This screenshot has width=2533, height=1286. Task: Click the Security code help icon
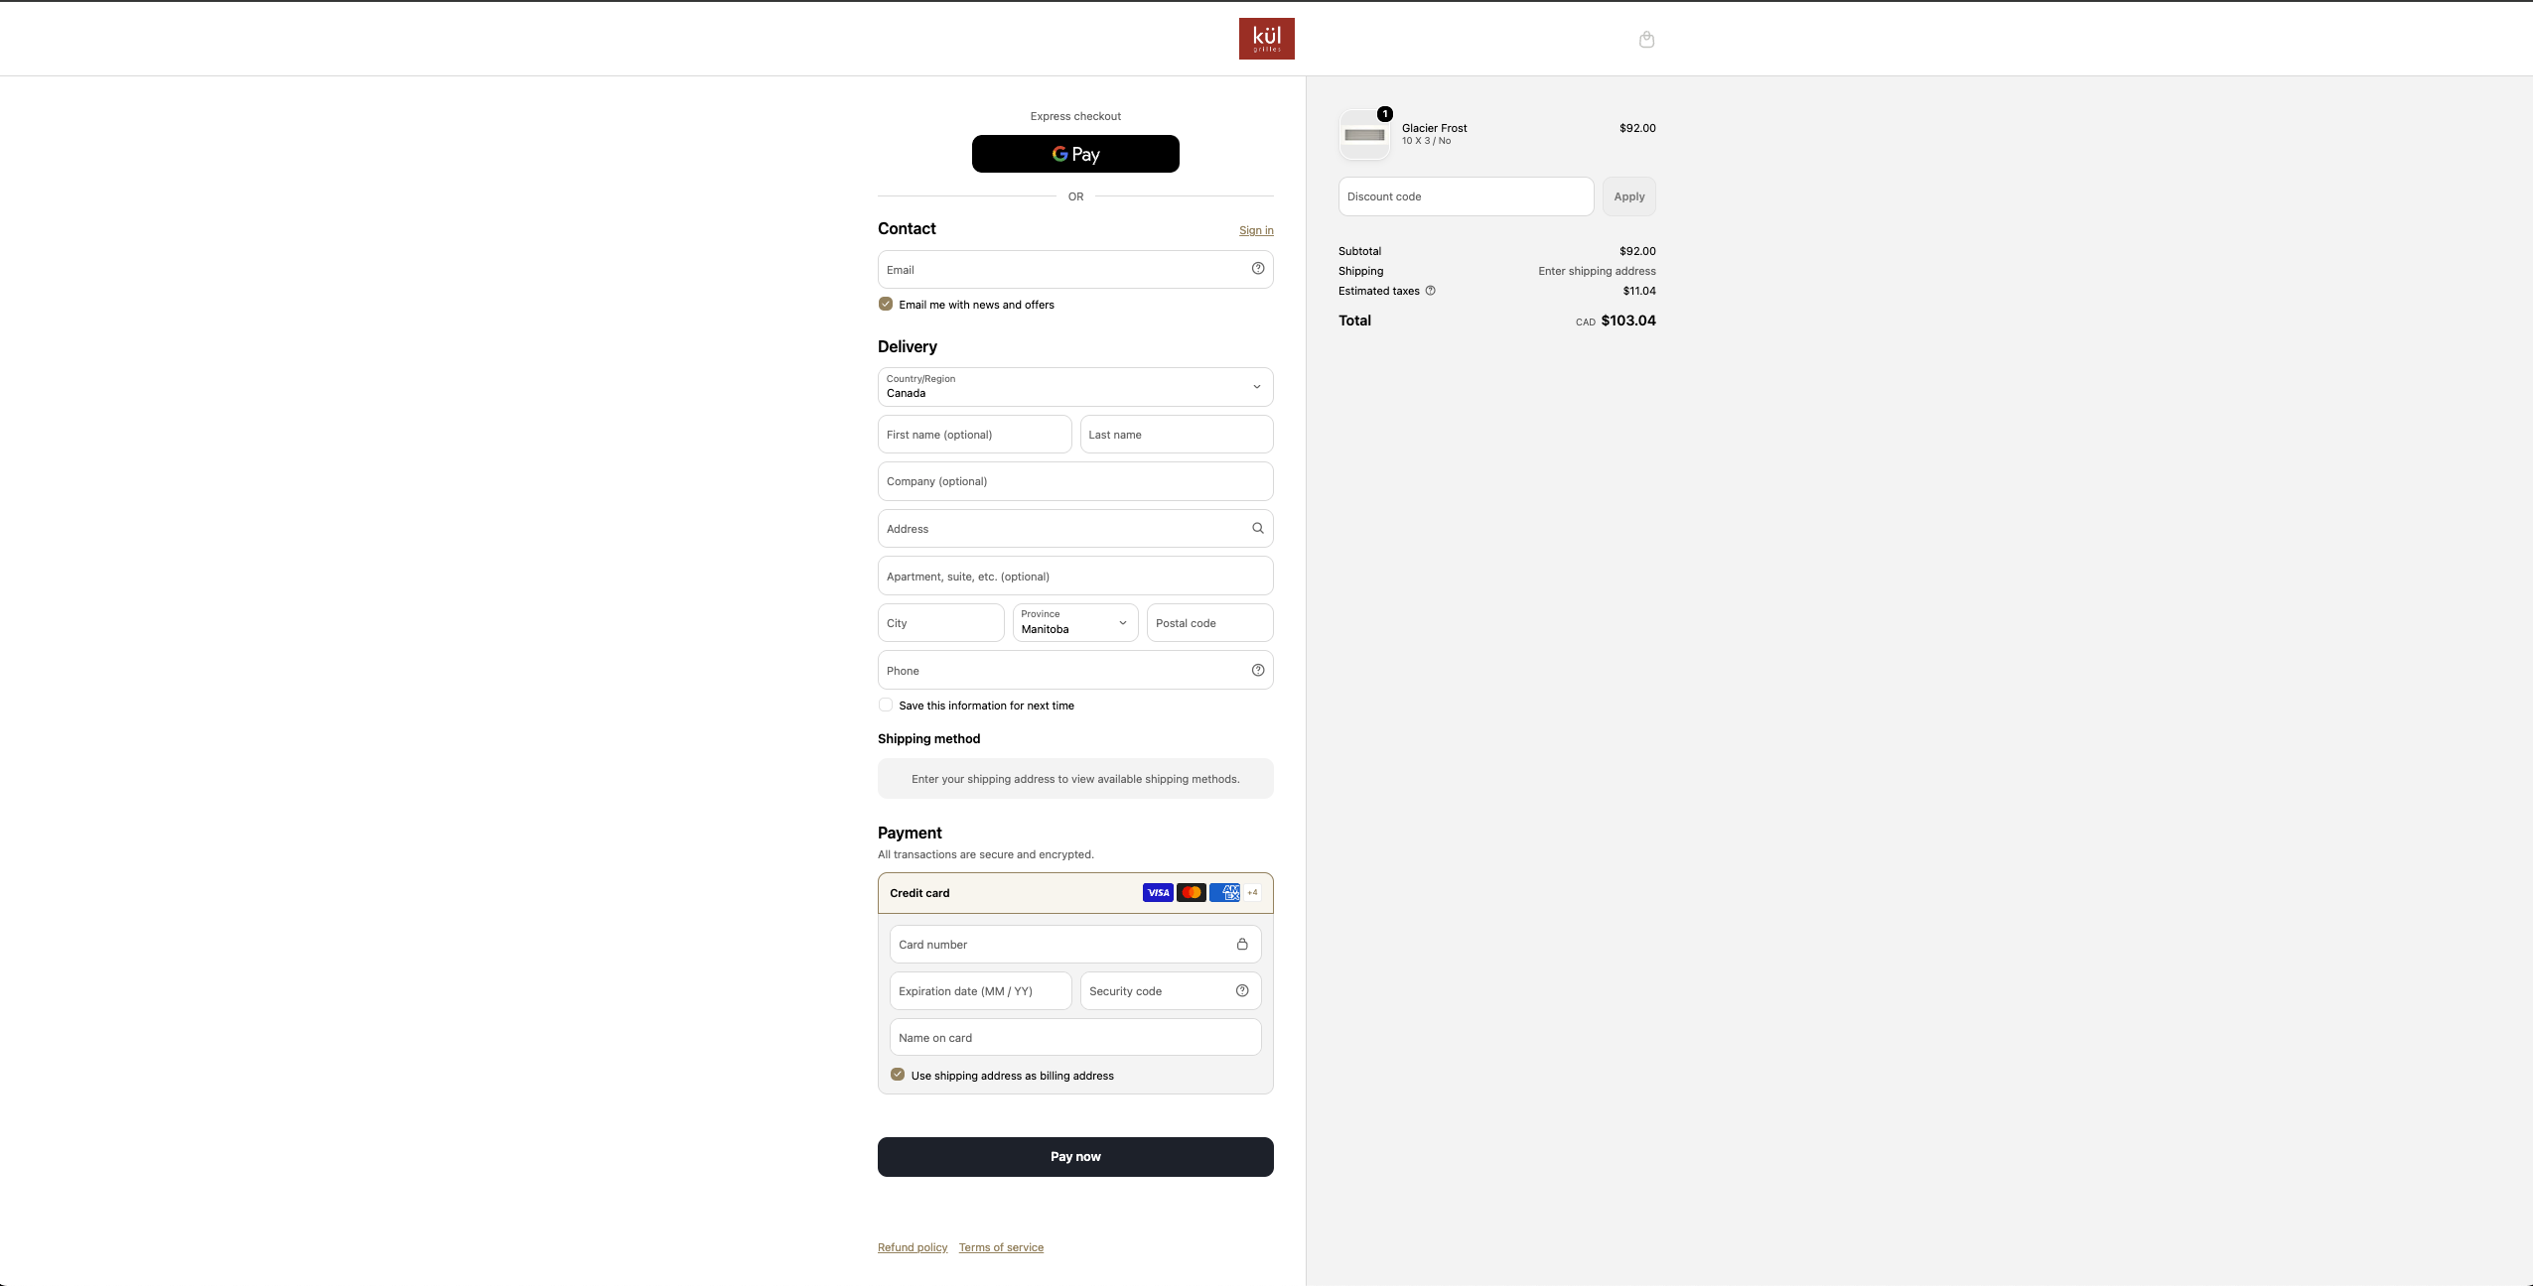tap(1242, 991)
